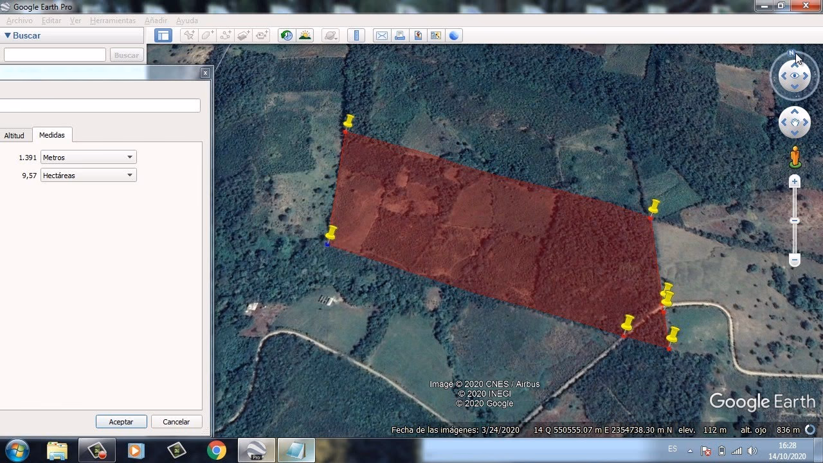Image resolution: width=823 pixels, height=463 pixels.
Task: Click the imagery date text 3/24/2020
Action: point(500,430)
